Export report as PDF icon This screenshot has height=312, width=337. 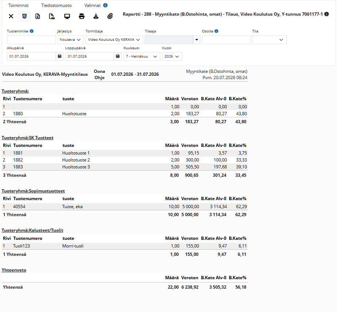click(52, 16)
